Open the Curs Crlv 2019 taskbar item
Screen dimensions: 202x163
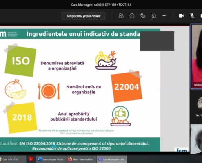(x=13, y=159)
